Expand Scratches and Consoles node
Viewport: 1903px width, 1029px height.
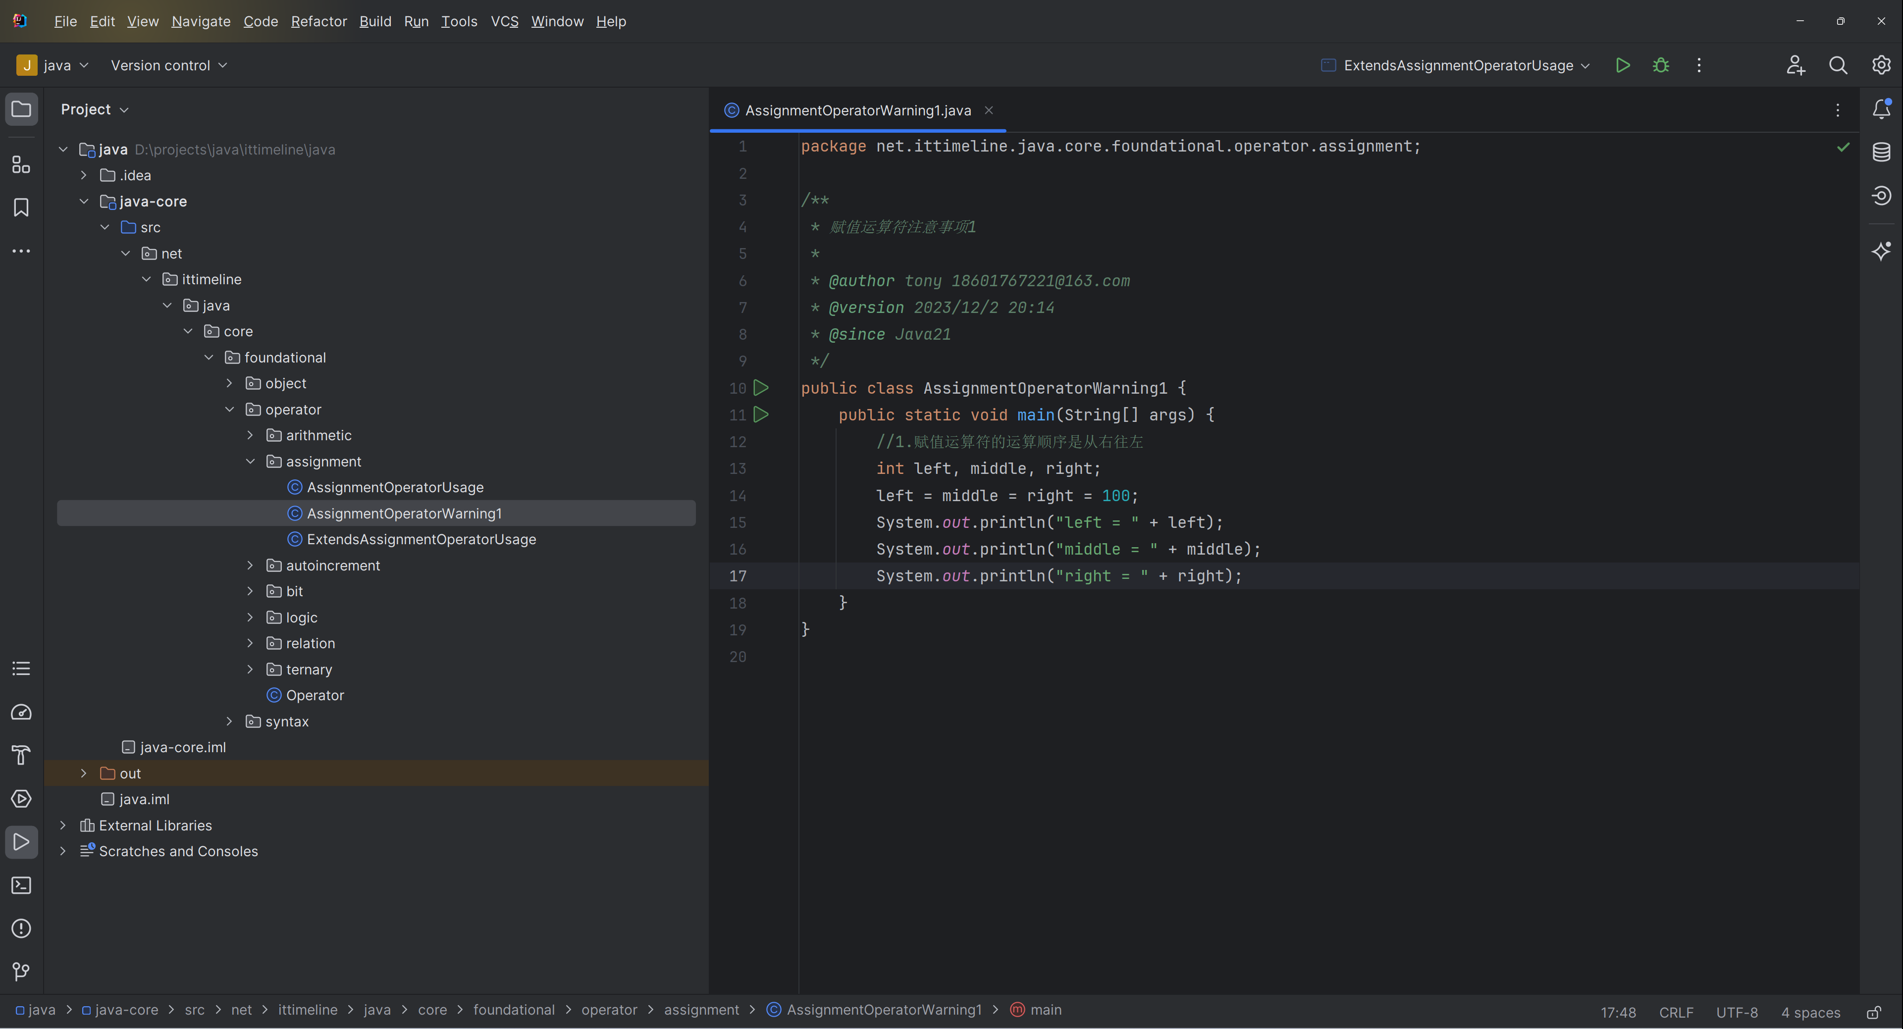[63, 851]
